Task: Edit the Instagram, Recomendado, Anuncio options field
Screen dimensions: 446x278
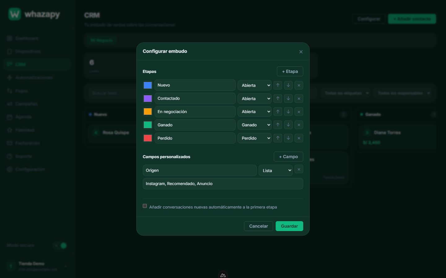Action: point(223,184)
